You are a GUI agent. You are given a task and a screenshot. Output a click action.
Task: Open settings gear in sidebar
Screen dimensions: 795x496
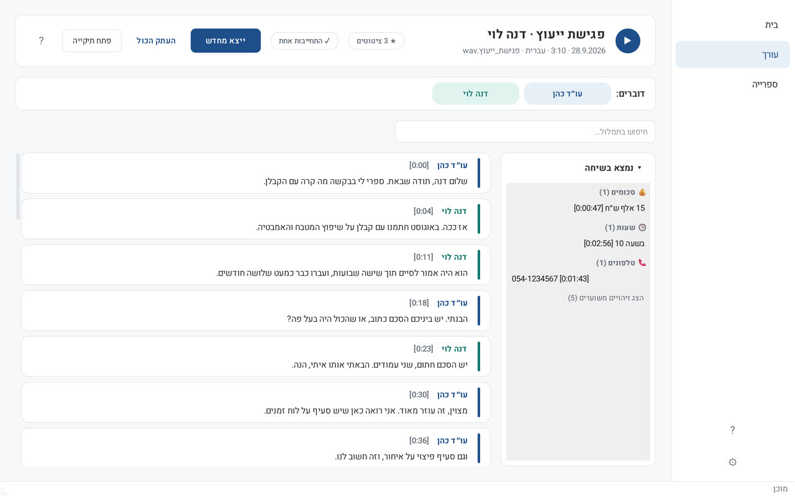click(x=732, y=463)
